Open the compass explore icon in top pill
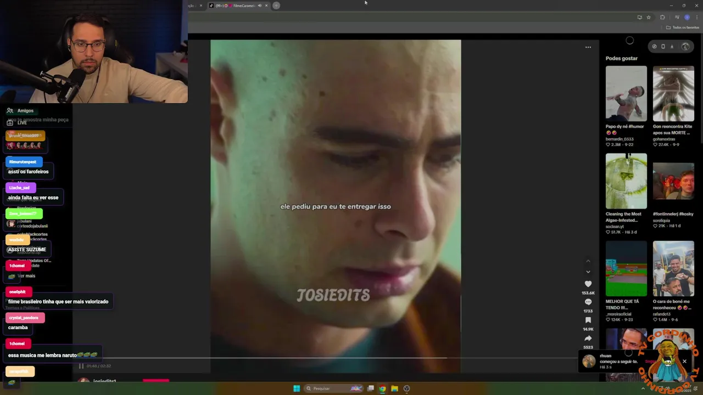 pyautogui.click(x=654, y=47)
